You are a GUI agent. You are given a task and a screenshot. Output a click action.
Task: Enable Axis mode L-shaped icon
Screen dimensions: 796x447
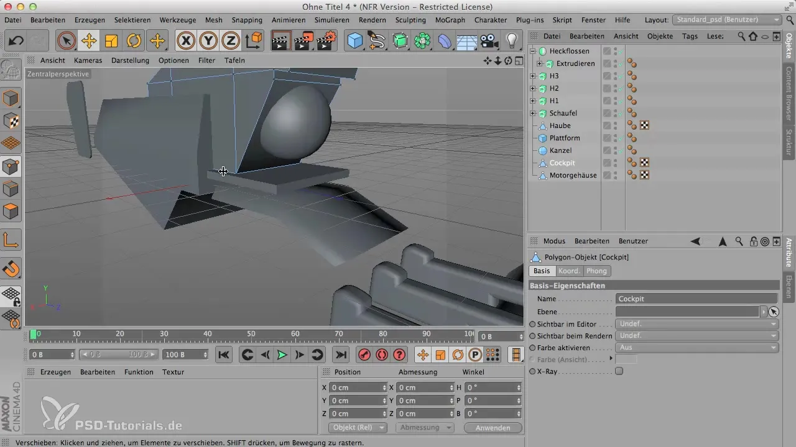click(x=11, y=240)
